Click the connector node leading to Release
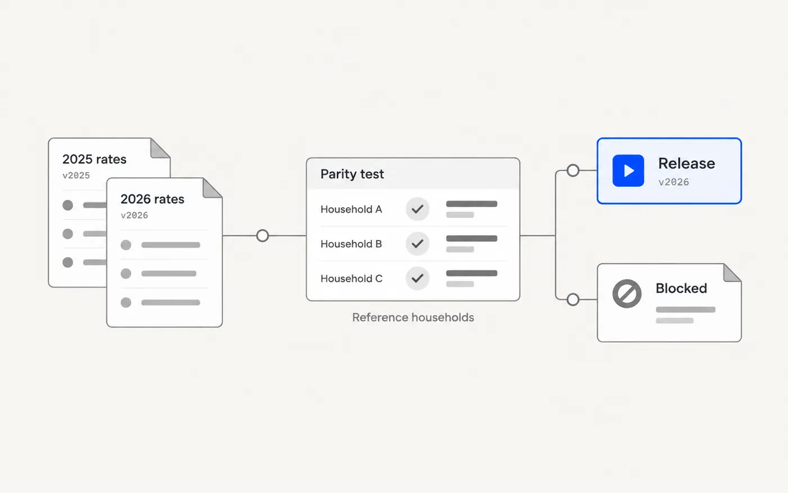The image size is (788, 493). point(573,171)
